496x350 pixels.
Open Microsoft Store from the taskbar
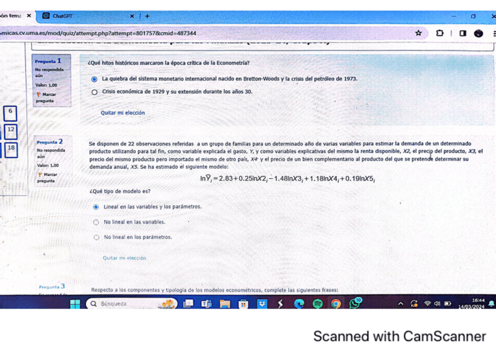(x=243, y=304)
